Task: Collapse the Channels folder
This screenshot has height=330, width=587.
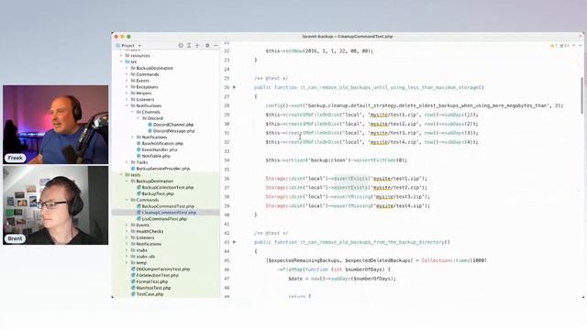Action: point(132,112)
